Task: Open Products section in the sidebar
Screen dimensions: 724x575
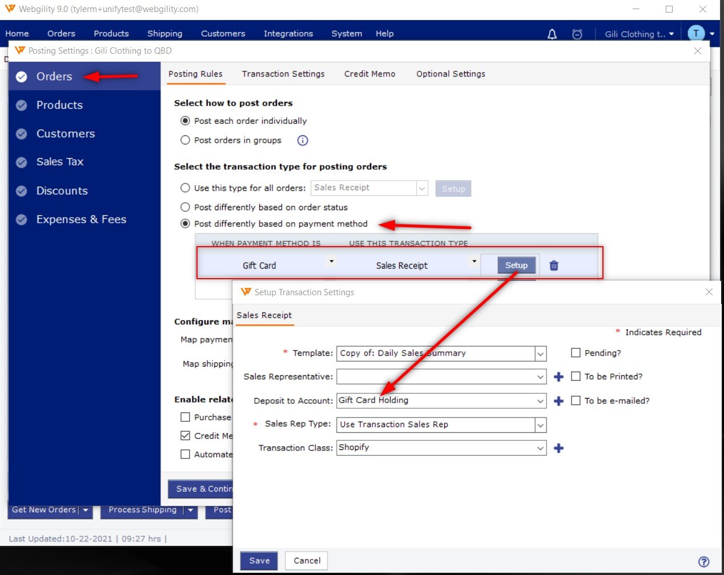Action: click(59, 105)
